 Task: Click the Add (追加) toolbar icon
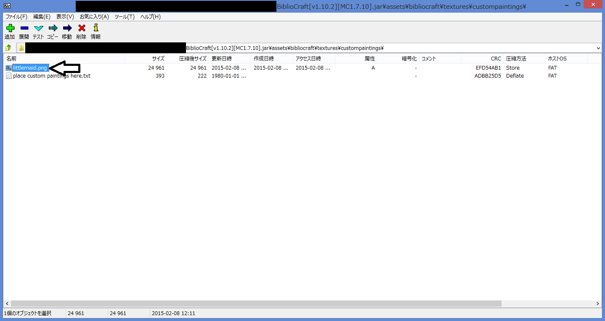10,28
